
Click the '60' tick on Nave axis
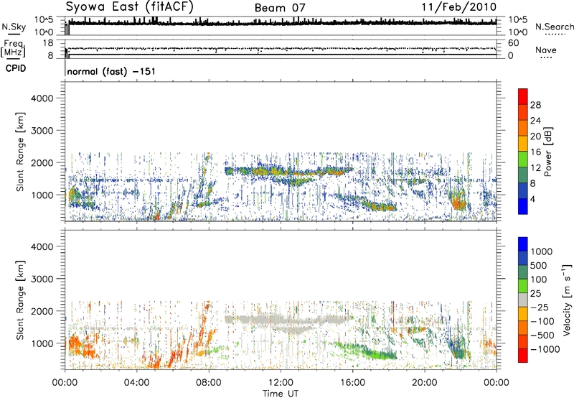(x=514, y=43)
